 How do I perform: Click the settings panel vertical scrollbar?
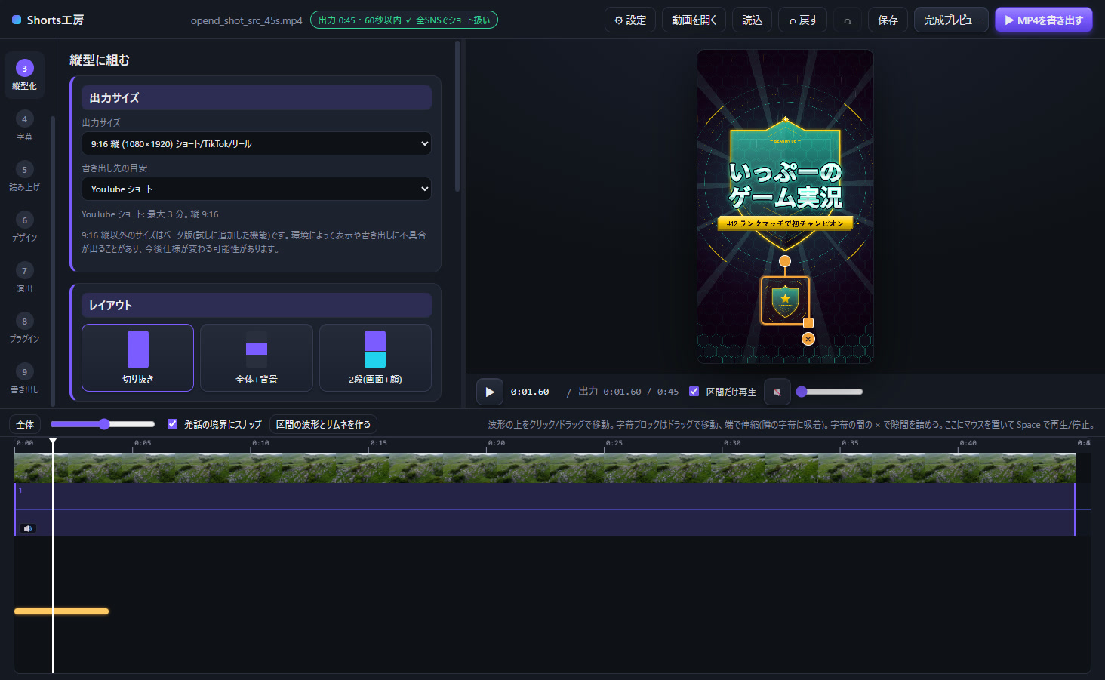(457, 116)
